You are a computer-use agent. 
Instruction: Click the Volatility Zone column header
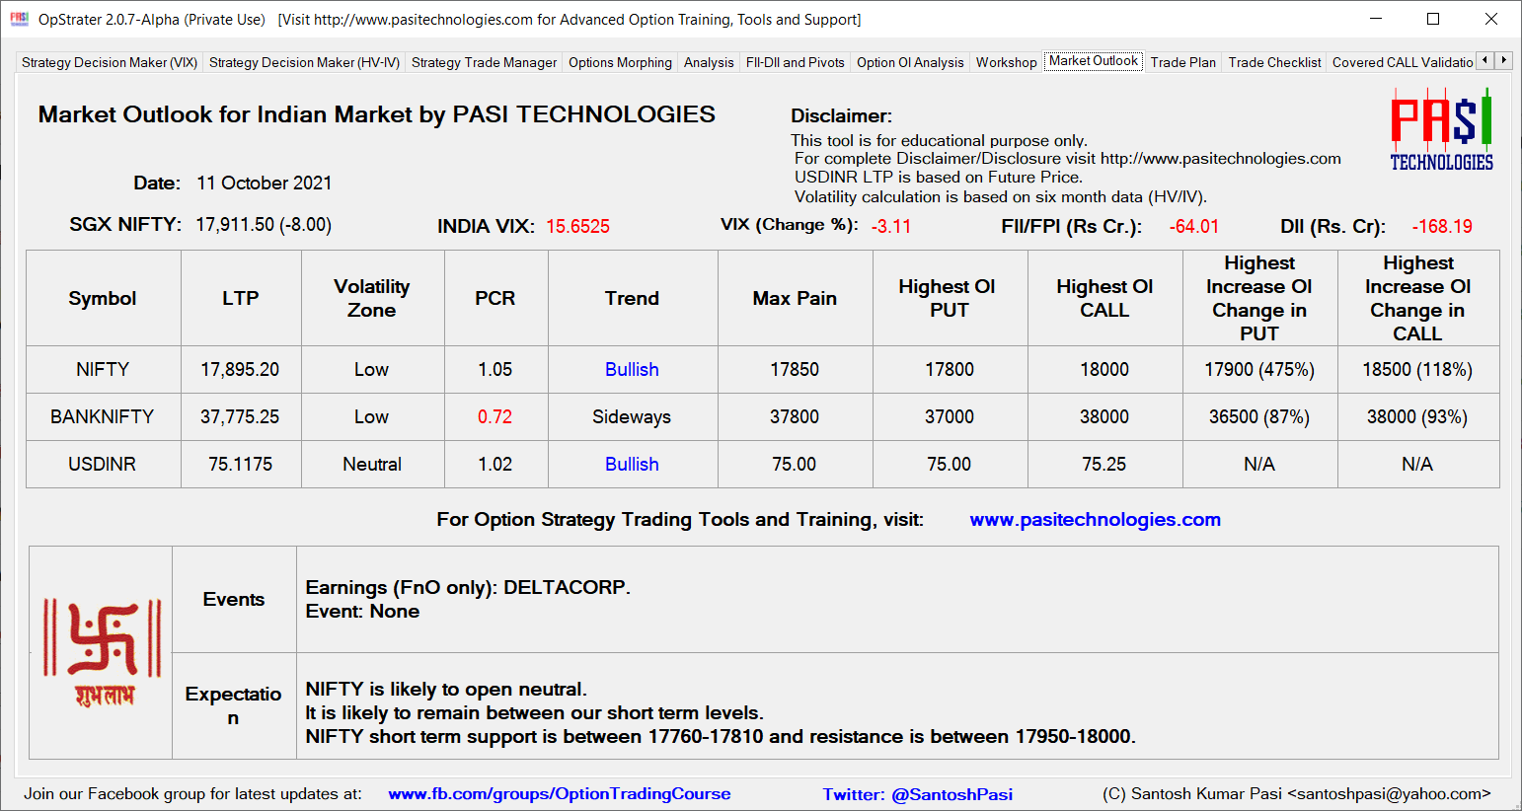tap(372, 298)
